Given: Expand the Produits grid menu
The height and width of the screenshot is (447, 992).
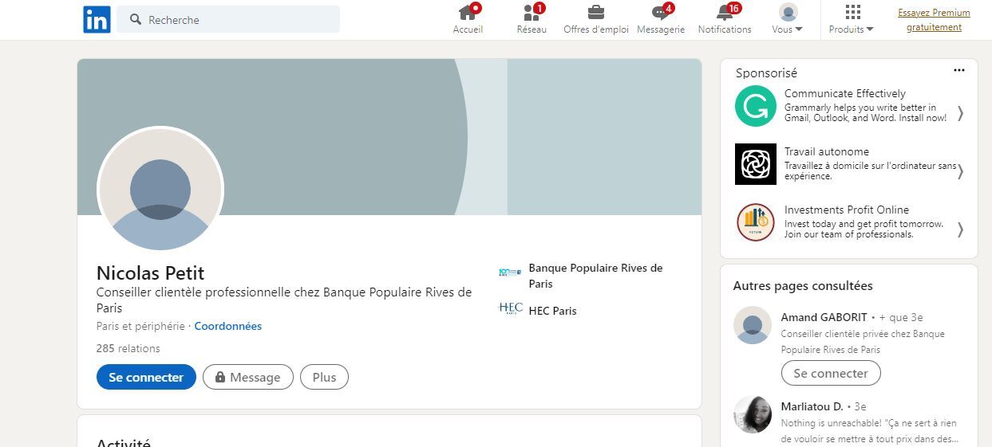Looking at the screenshot, I should coord(852,19).
